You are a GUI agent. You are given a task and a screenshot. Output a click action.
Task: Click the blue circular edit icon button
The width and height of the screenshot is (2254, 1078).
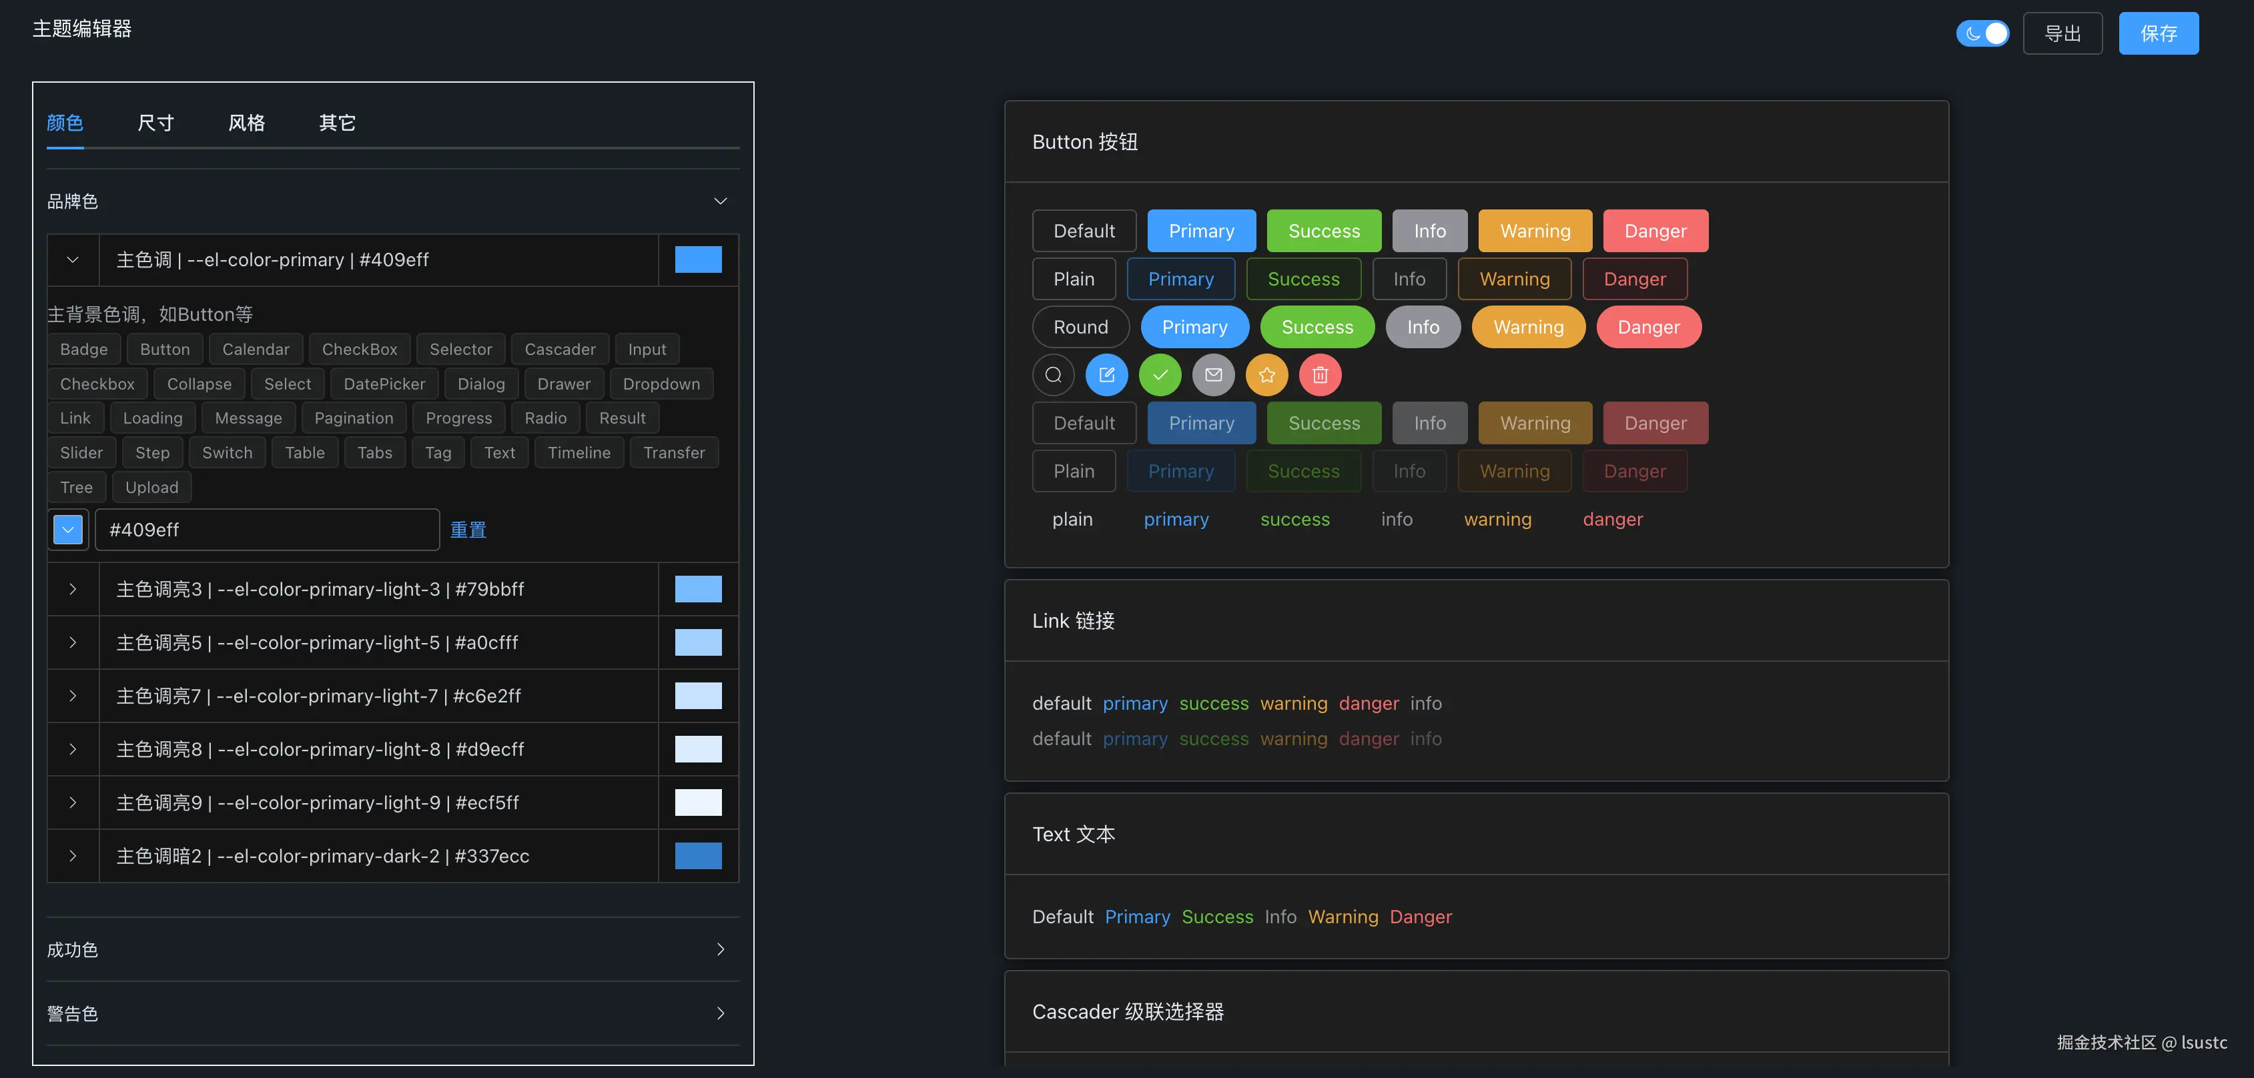coord(1107,376)
